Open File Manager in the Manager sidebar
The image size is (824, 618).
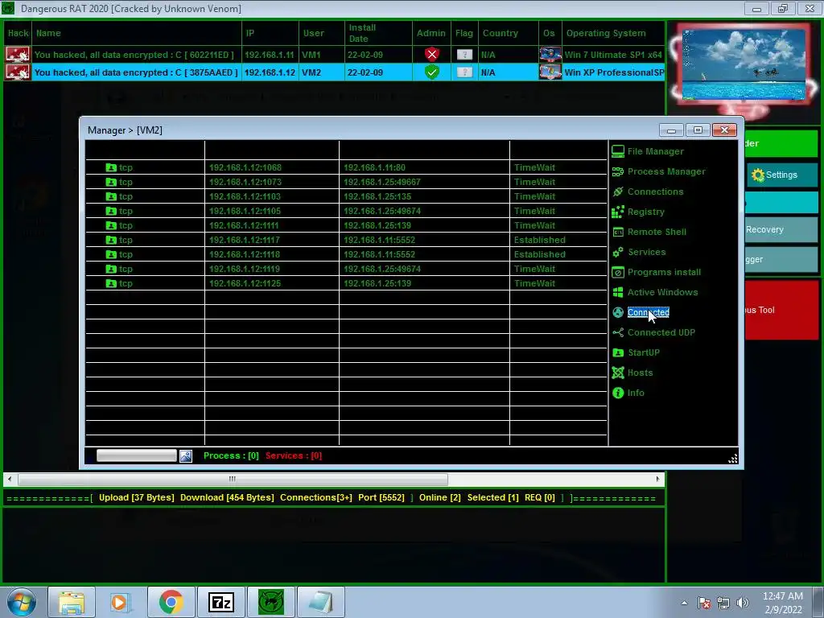click(x=655, y=151)
